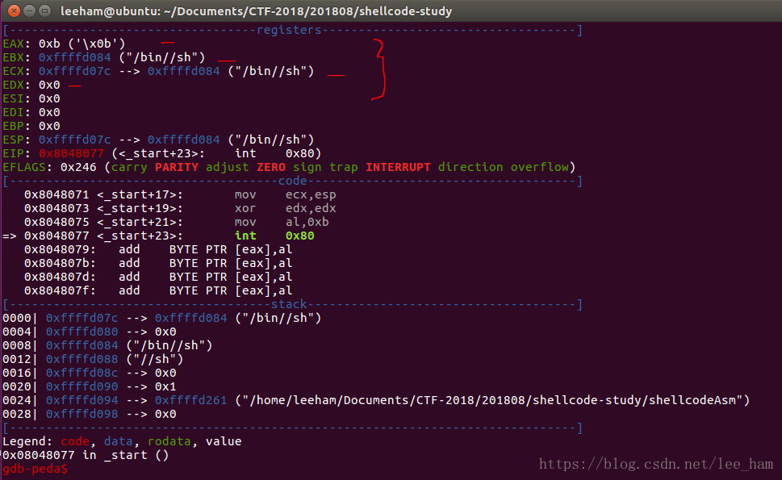Select the '0x08048077 in _start ()' line
The image size is (782, 480).
tap(86, 455)
